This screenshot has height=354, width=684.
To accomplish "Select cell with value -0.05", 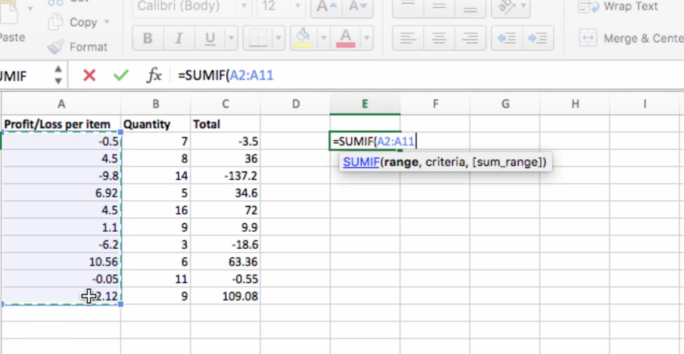I will (61, 279).
